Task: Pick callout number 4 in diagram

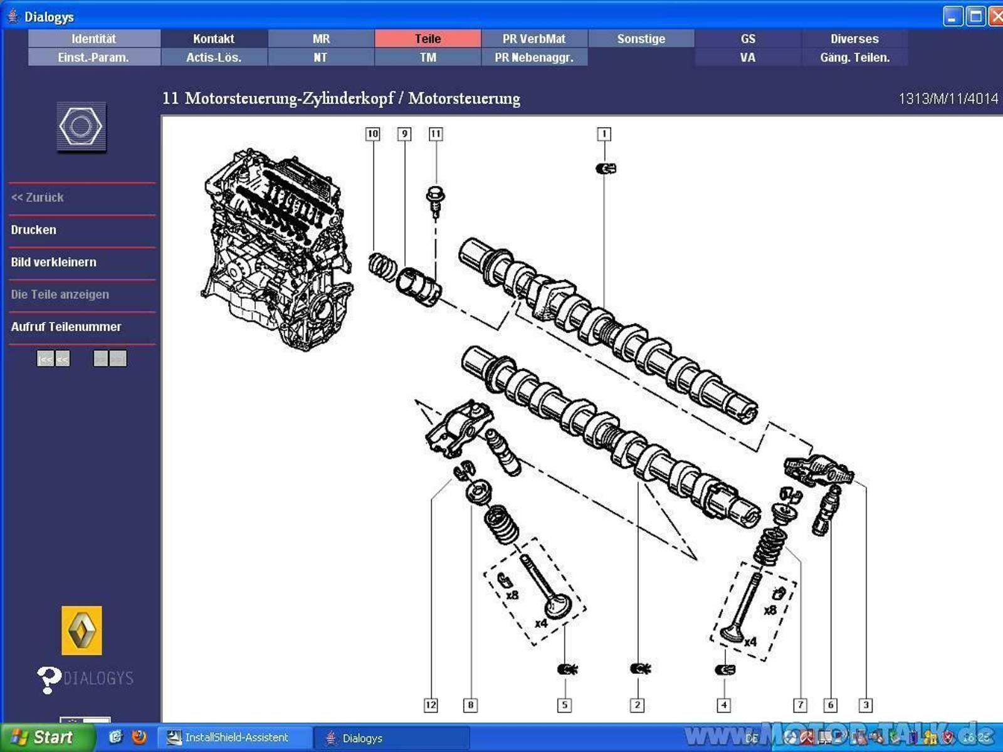Action: coord(723,705)
